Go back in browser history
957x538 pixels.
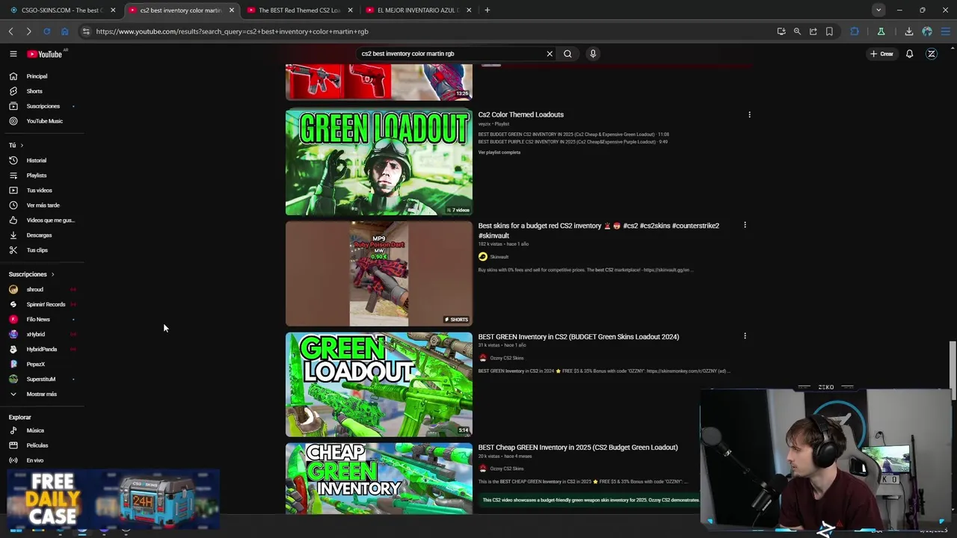click(10, 31)
